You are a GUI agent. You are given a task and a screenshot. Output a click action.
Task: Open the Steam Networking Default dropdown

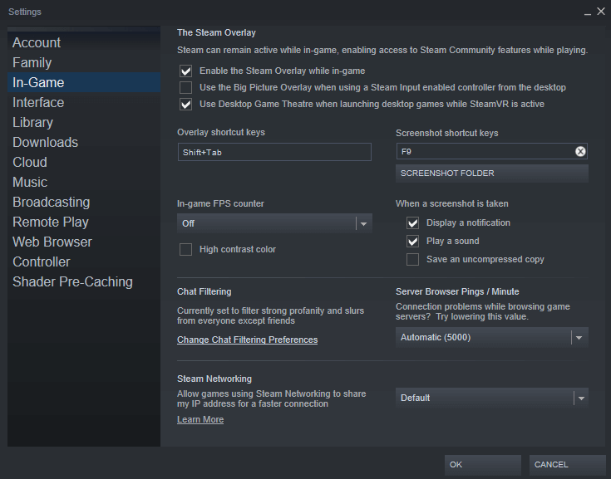pyautogui.click(x=492, y=398)
